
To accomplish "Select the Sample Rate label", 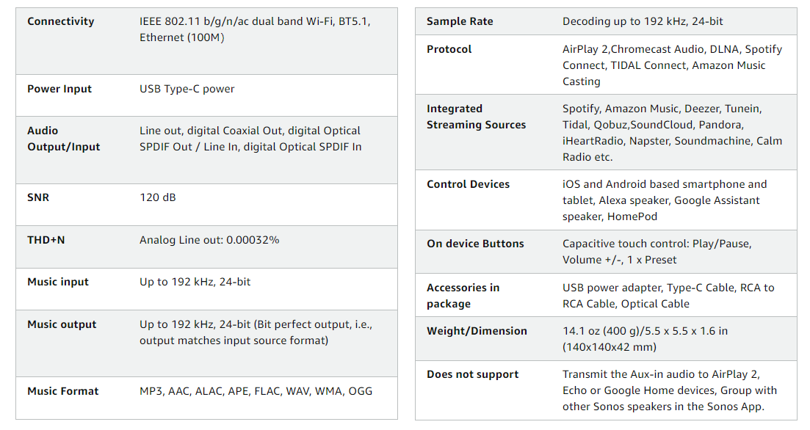I will 460,21.
